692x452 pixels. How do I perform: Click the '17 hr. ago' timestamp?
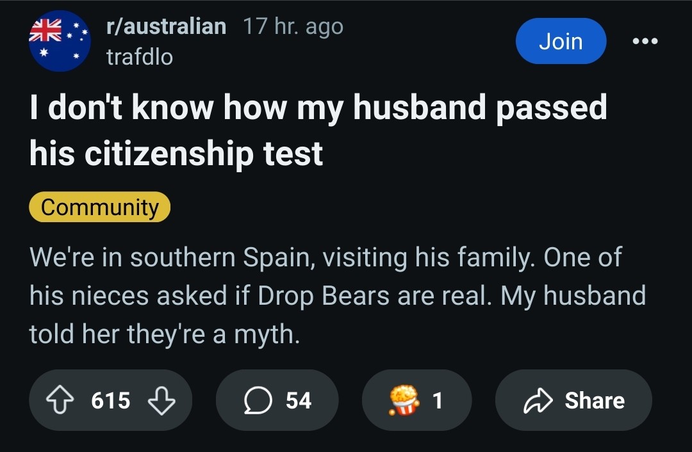tap(293, 26)
